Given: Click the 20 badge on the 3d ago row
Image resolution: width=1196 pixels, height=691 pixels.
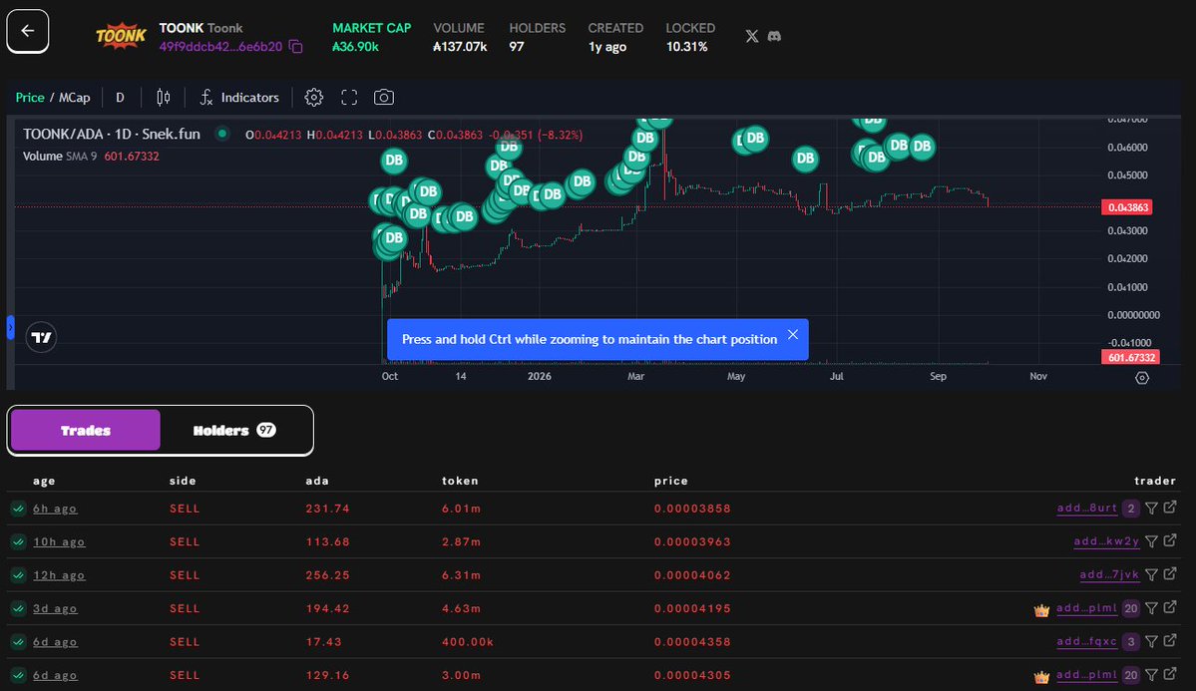Looking at the screenshot, I should click(1131, 608).
